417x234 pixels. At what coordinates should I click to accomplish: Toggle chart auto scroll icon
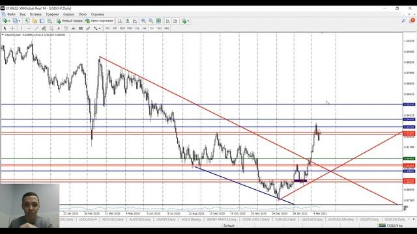point(168,21)
